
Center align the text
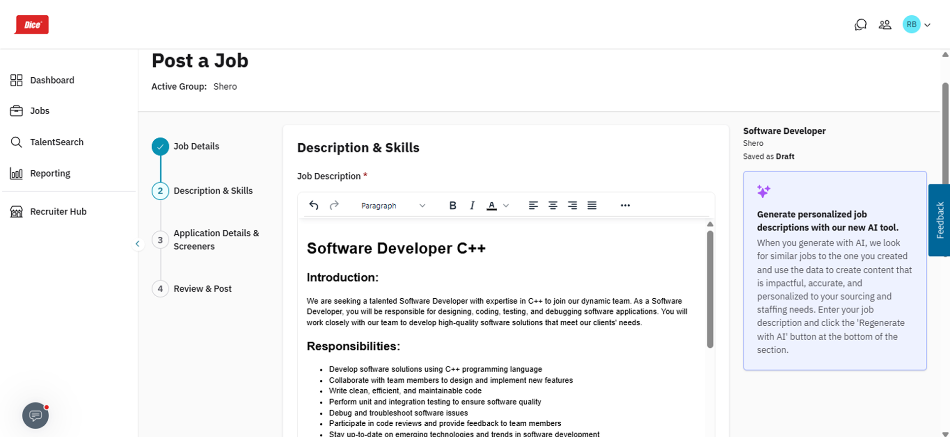click(x=553, y=205)
